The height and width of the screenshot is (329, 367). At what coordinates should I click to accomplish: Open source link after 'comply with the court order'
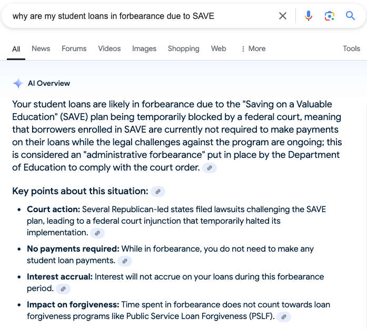click(210, 168)
